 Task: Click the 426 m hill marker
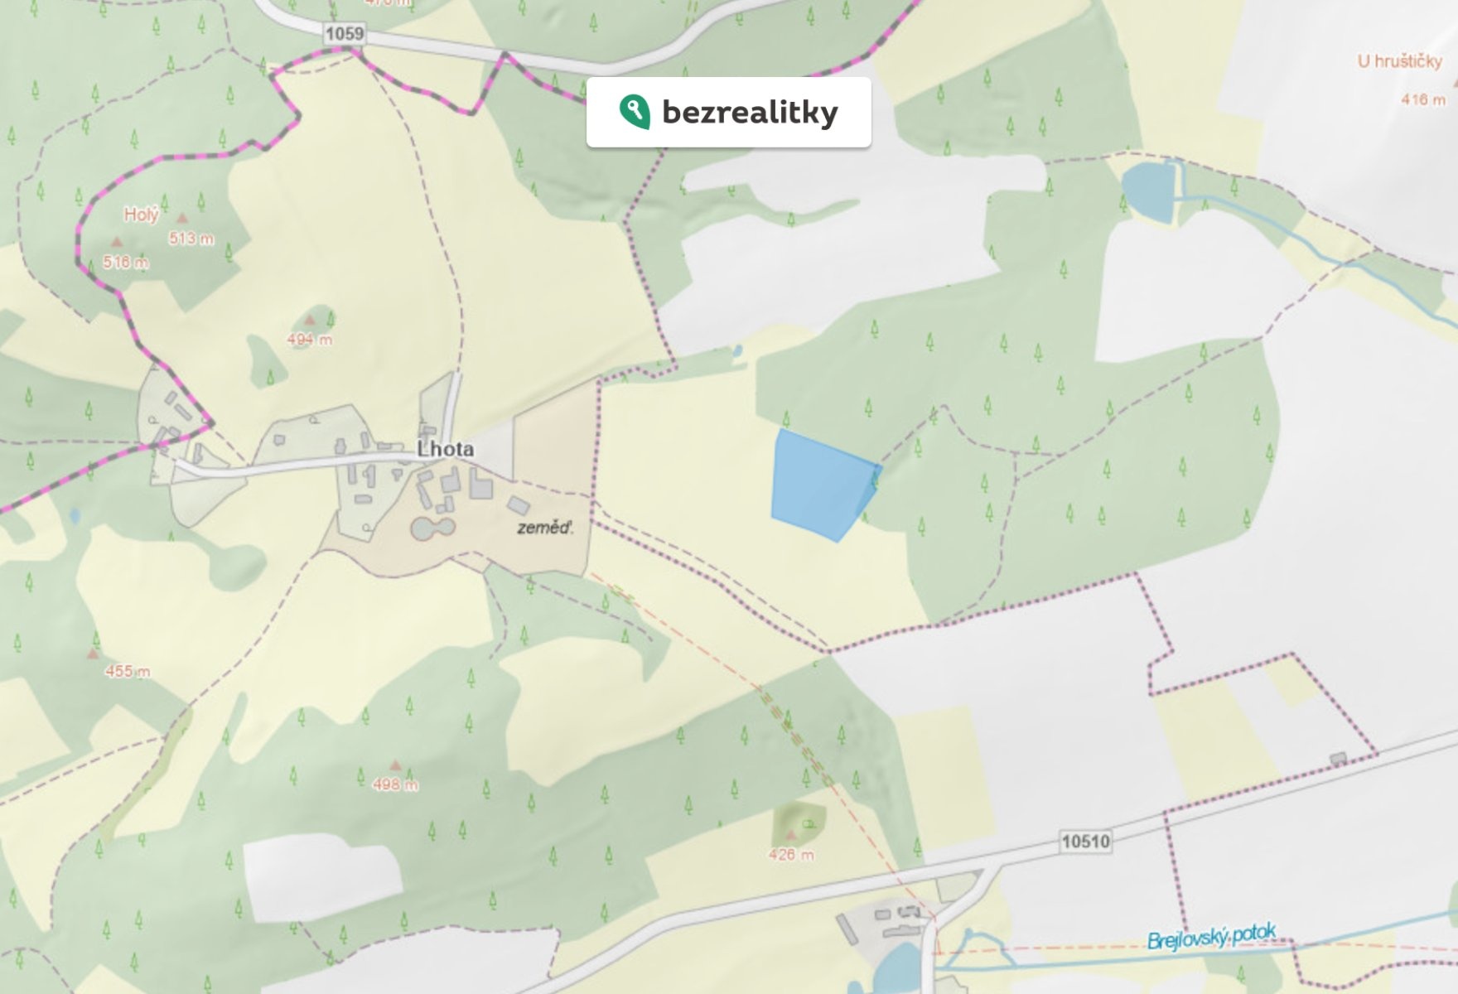click(791, 836)
